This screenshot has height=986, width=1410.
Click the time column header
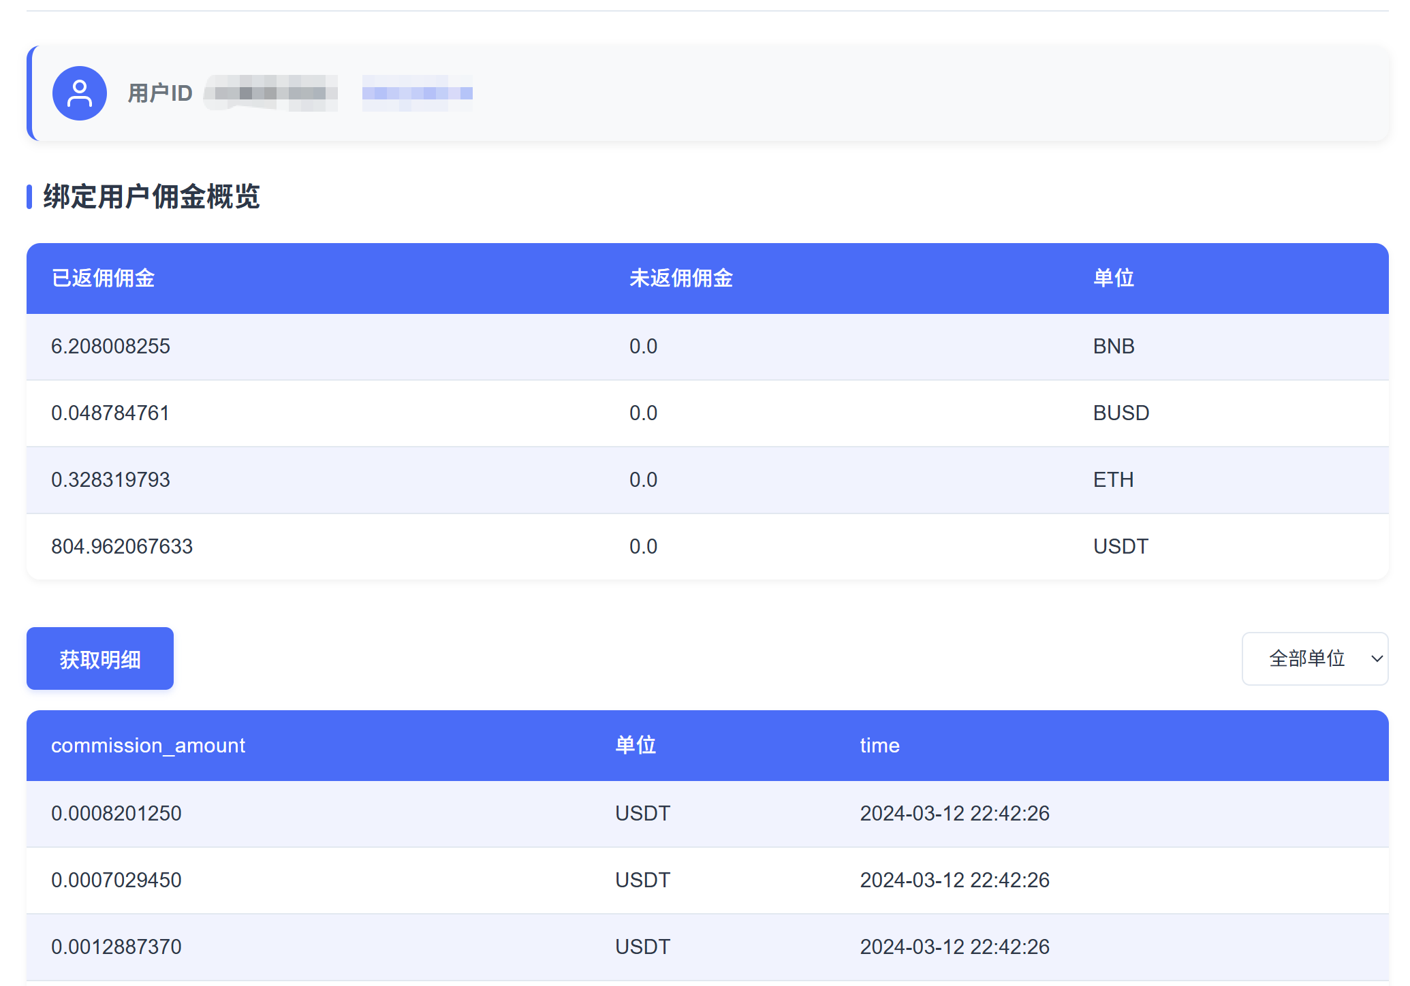point(879,746)
